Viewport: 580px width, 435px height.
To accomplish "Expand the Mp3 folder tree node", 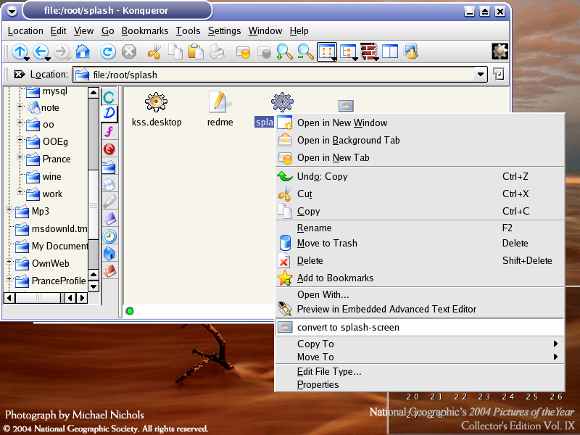I will pyautogui.click(x=9, y=209).
